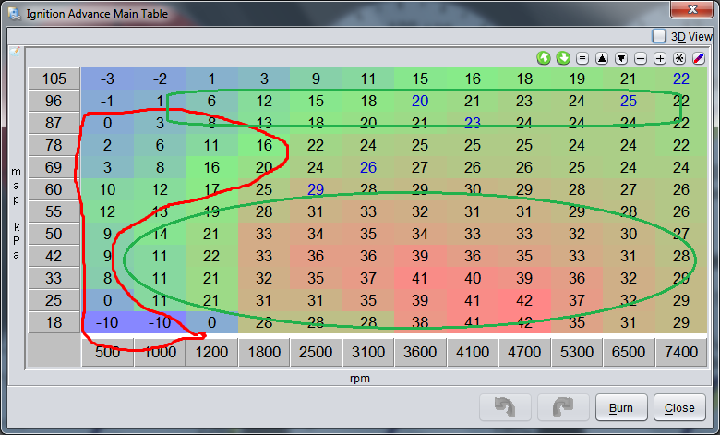This screenshot has height=435, width=720.
Task: Select the 69 kPa map axis bin
Action: [54, 167]
